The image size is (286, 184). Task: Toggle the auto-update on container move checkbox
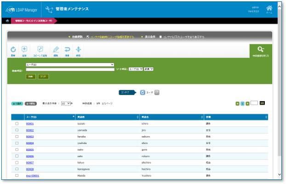point(88,37)
